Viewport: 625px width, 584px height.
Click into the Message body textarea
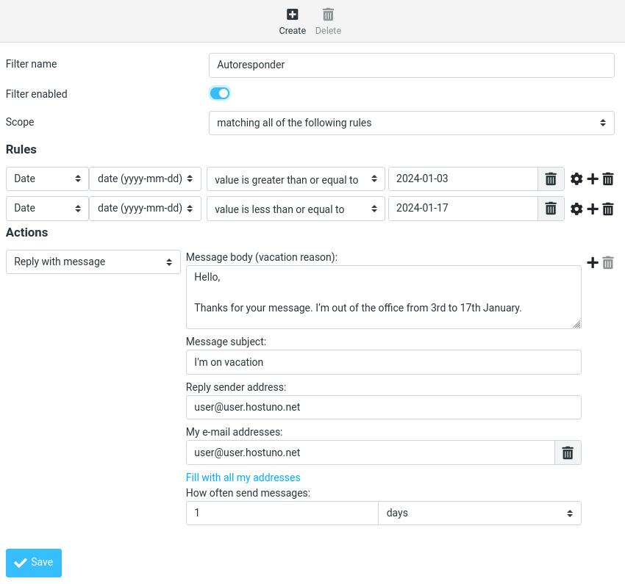[383, 297]
